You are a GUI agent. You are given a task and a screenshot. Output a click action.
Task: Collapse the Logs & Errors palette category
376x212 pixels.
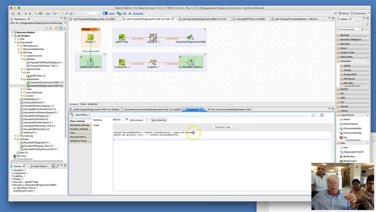(352, 115)
